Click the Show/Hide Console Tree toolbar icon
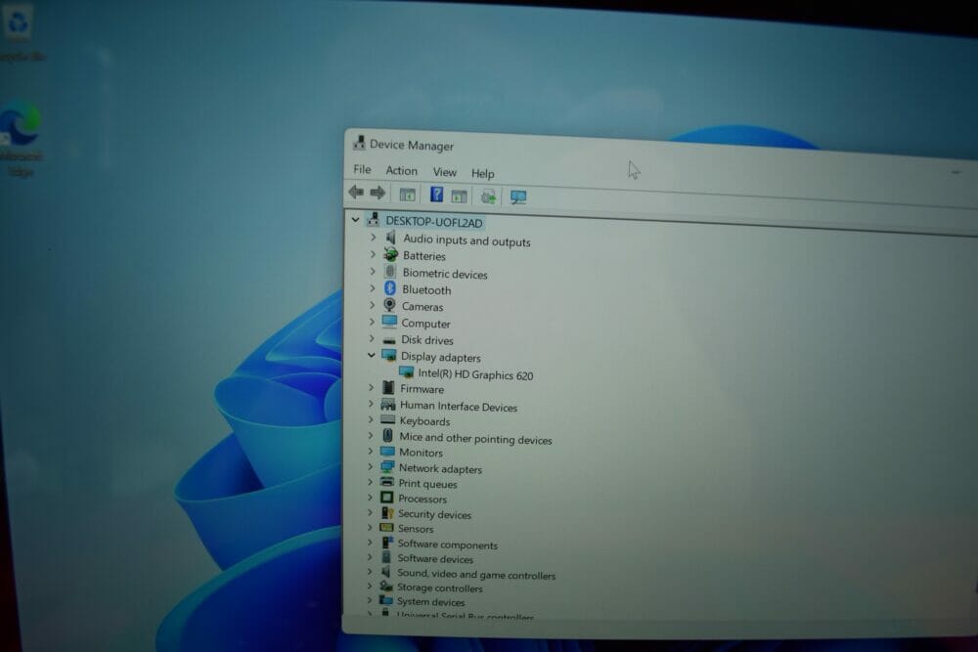The image size is (978, 652). 407,196
